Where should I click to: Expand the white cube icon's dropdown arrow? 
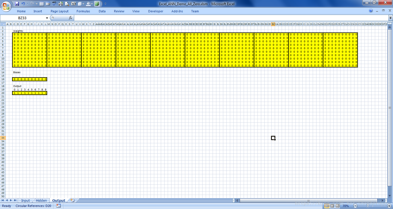click(x=83, y=4)
